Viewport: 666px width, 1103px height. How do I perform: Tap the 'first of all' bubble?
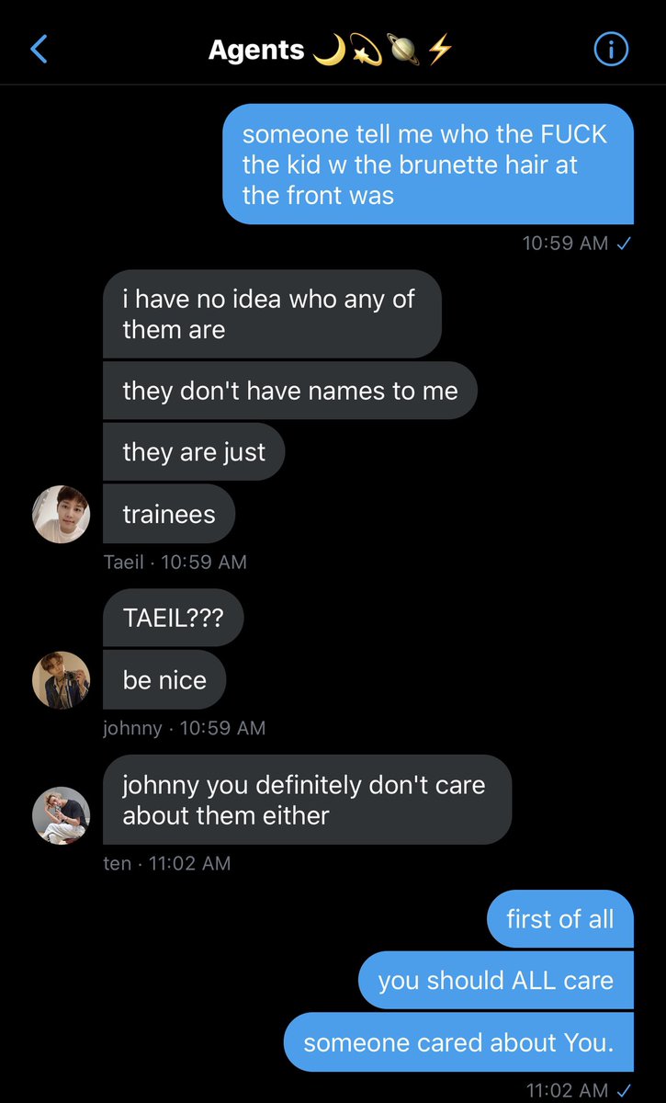[560, 919]
